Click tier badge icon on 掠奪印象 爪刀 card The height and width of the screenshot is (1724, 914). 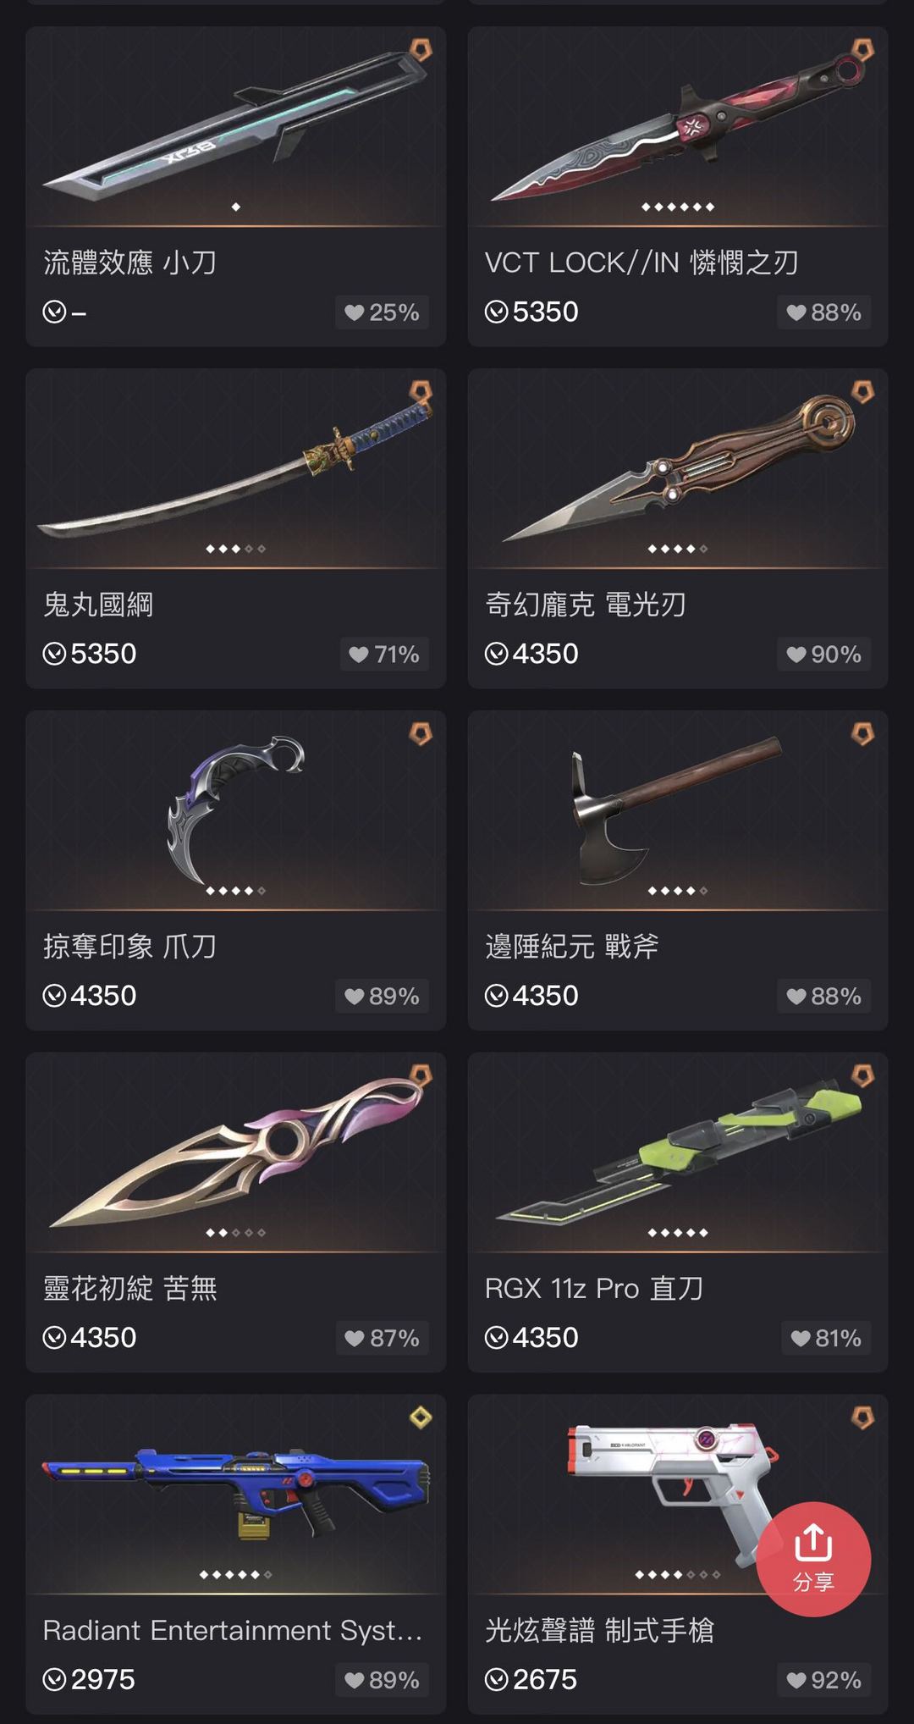(x=421, y=734)
